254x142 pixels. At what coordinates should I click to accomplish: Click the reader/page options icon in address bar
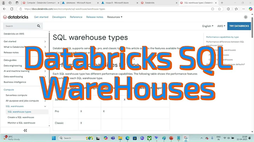(212, 9)
